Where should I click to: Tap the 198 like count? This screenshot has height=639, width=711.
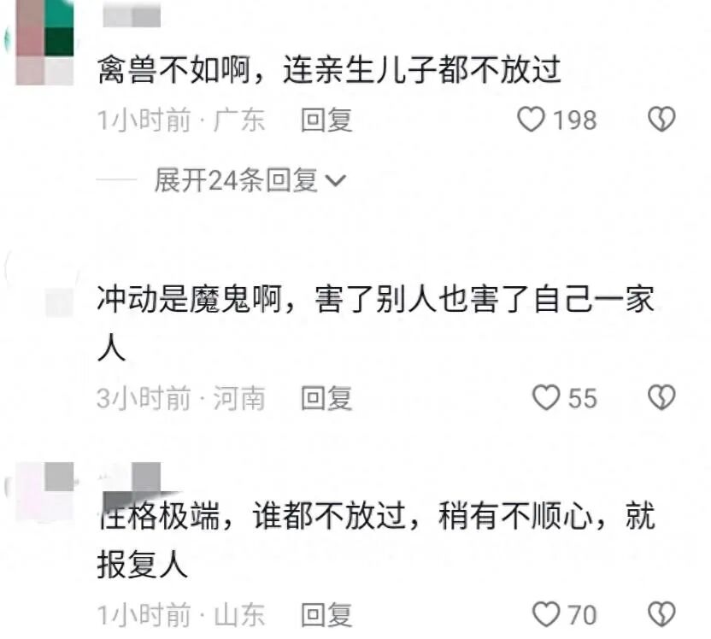[574, 120]
